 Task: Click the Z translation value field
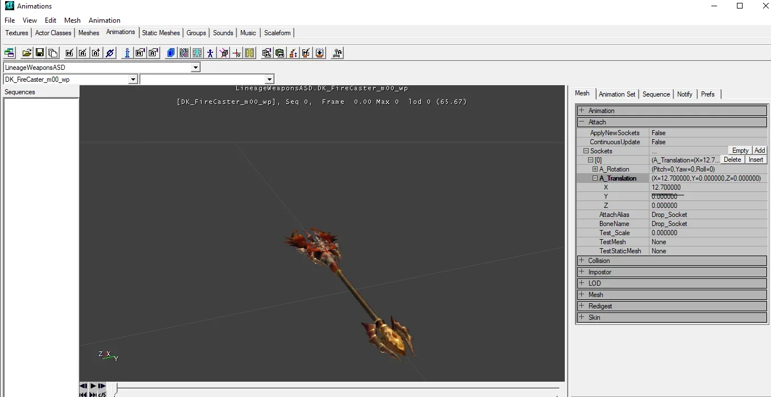coord(709,206)
